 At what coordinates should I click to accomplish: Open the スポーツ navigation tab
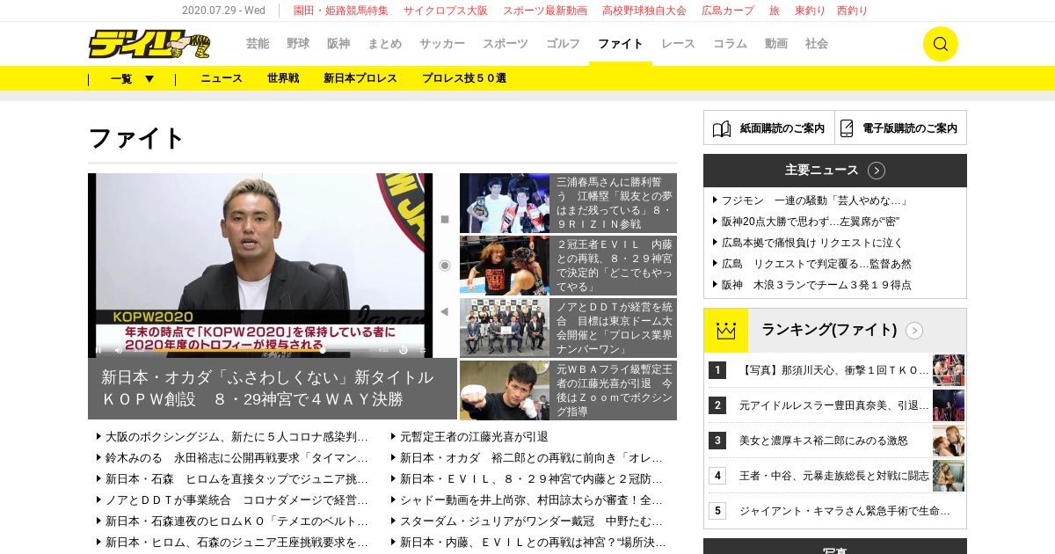pyautogui.click(x=506, y=44)
